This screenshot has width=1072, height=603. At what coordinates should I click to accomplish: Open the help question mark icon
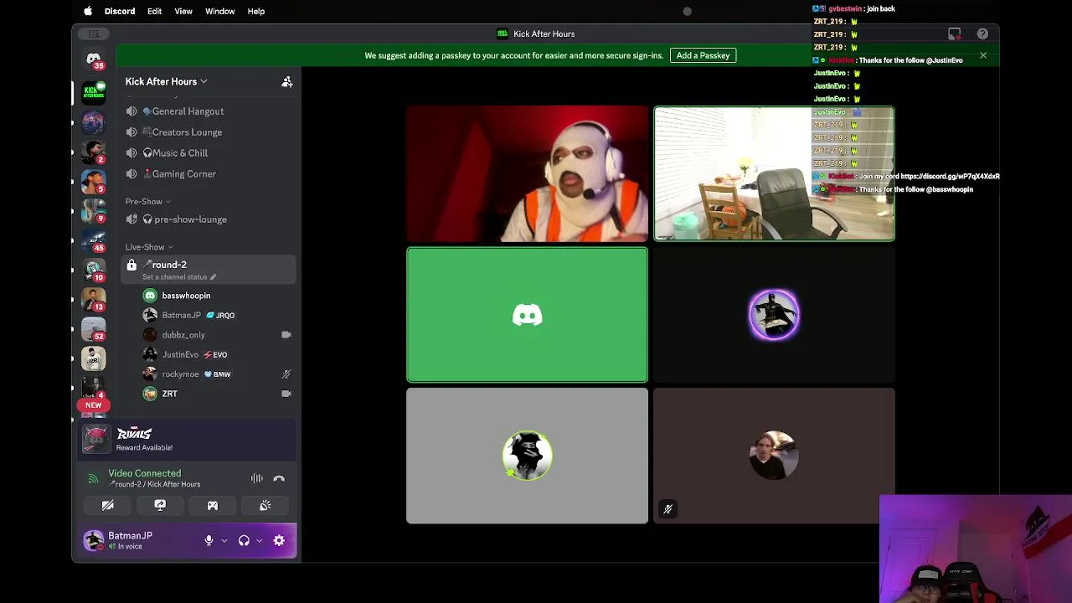(982, 33)
